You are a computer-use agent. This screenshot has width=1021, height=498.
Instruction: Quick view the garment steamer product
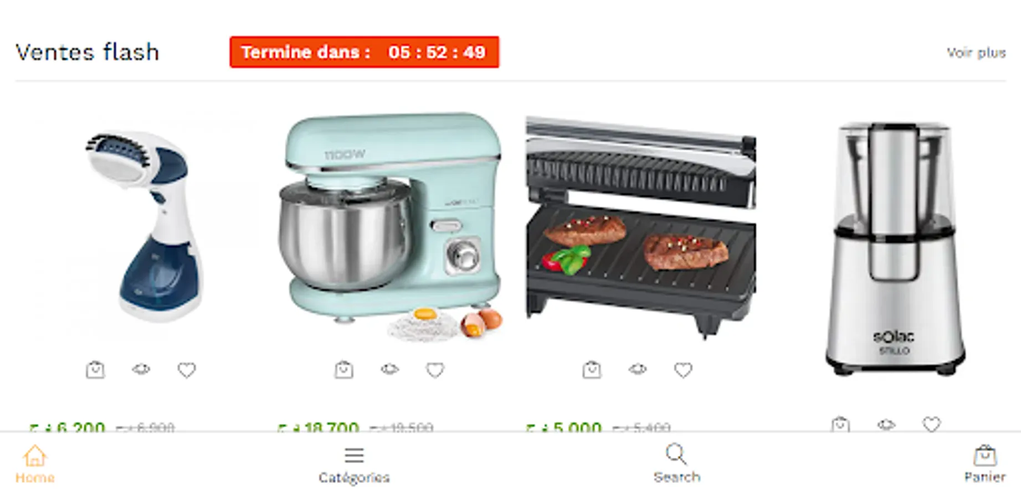pos(141,369)
